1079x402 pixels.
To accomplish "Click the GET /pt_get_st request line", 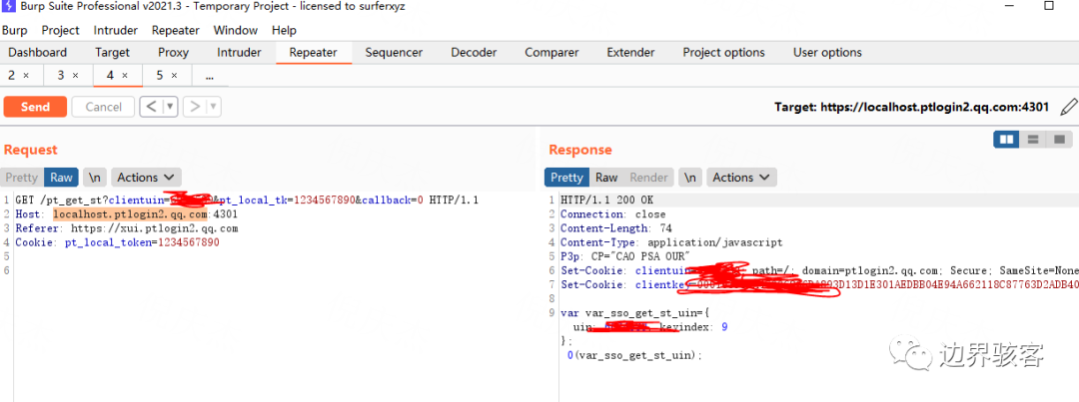I will pos(247,200).
